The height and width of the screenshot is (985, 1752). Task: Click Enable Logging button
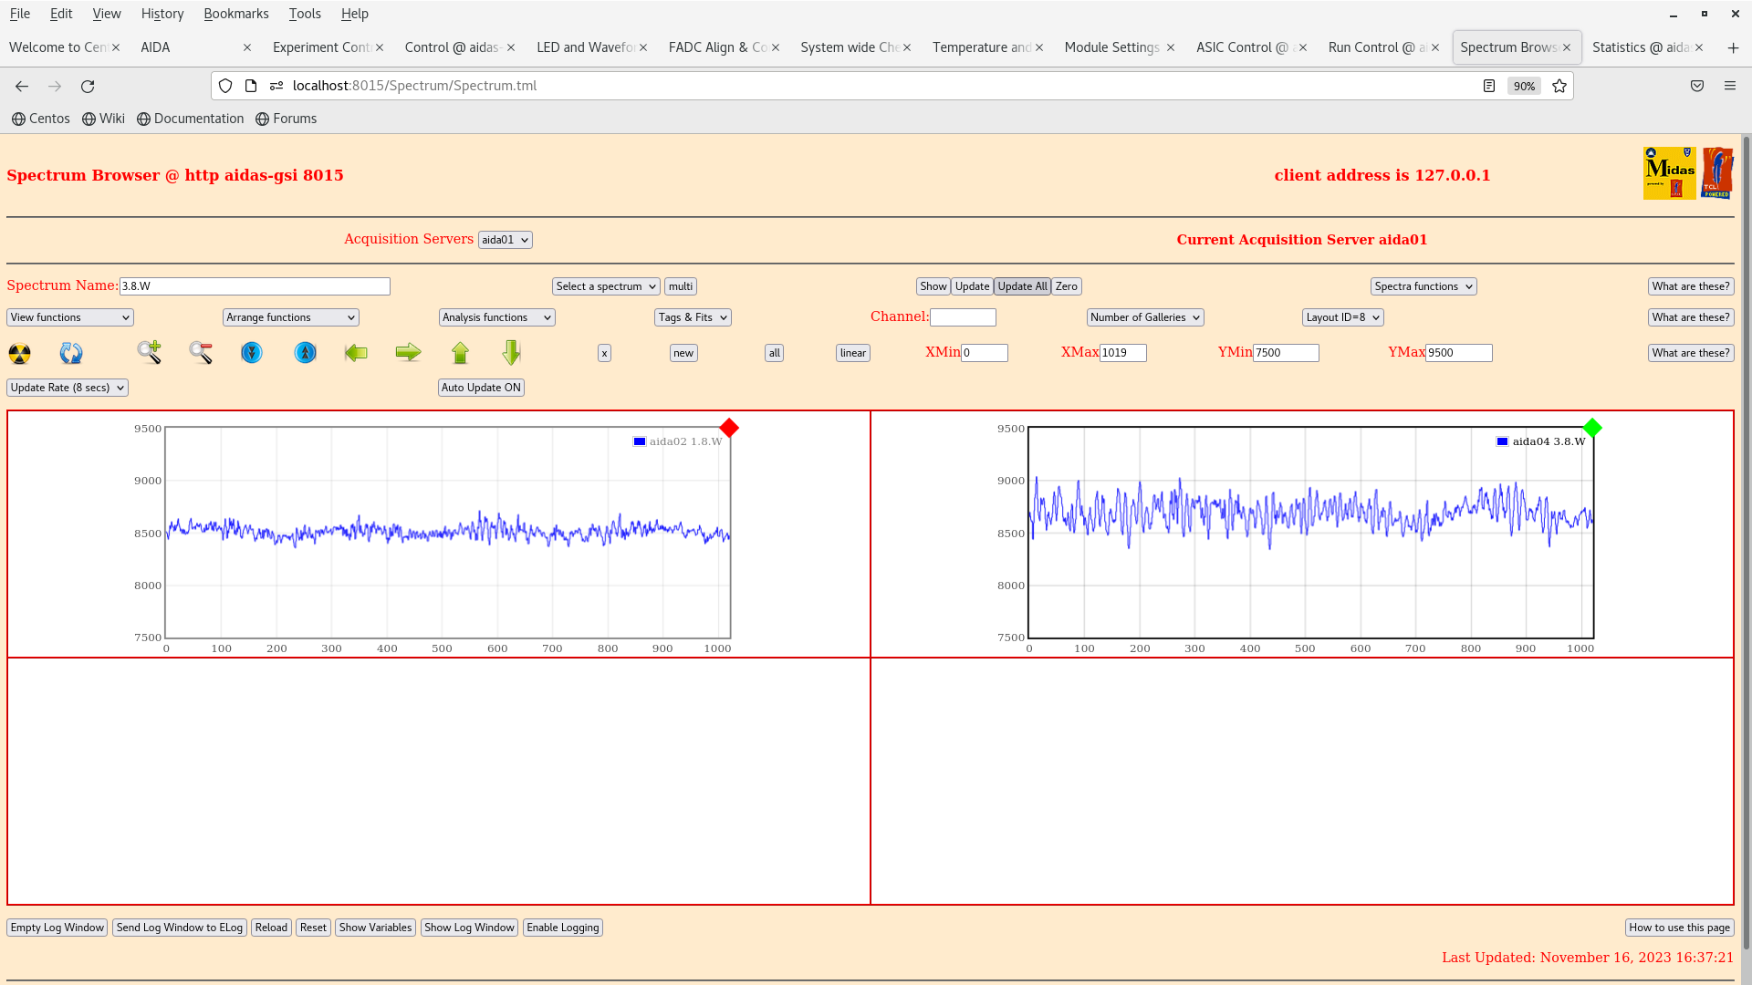[x=562, y=928]
